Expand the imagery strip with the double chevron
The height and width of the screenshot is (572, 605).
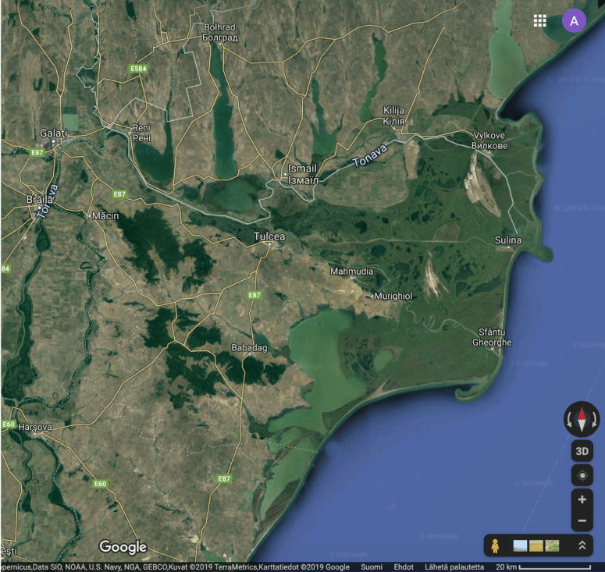(582, 545)
